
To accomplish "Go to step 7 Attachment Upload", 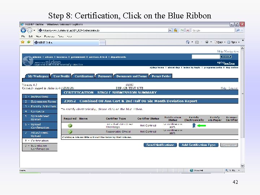I will coord(40,134).
